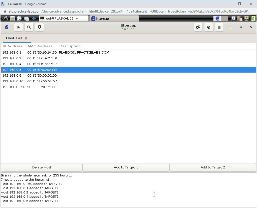
Task: Click the green power icon at top right
Action: click(253, 18)
